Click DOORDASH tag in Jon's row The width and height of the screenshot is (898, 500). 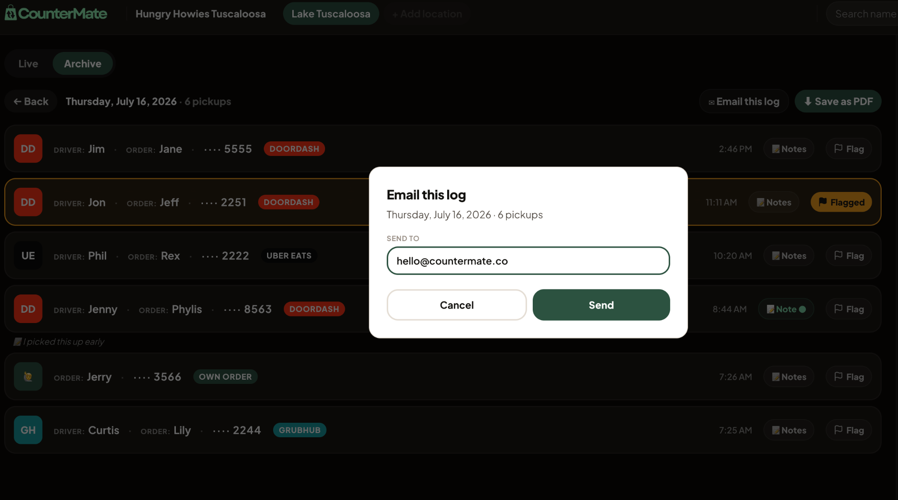[x=289, y=202]
